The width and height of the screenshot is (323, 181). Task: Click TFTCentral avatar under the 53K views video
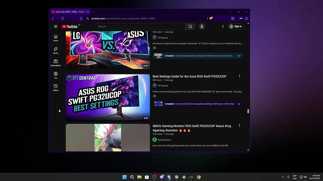click(x=155, y=38)
